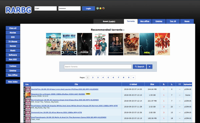Click the Firefox icon in the header
This screenshot has width=200, height=123.
click(103, 8)
